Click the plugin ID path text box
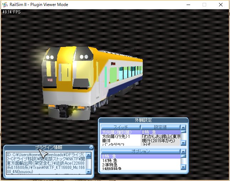230x181 pixels. click(46, 163)
